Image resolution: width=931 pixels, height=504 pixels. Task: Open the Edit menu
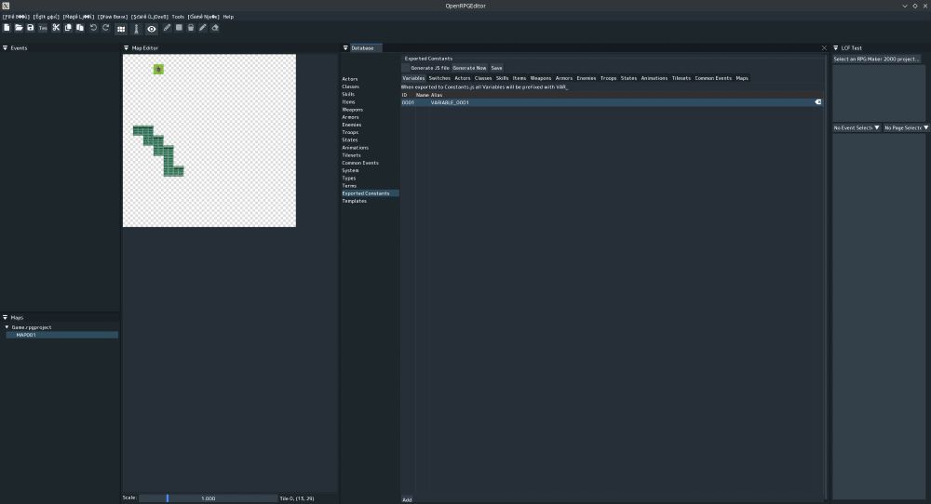[x=47, y=17]
